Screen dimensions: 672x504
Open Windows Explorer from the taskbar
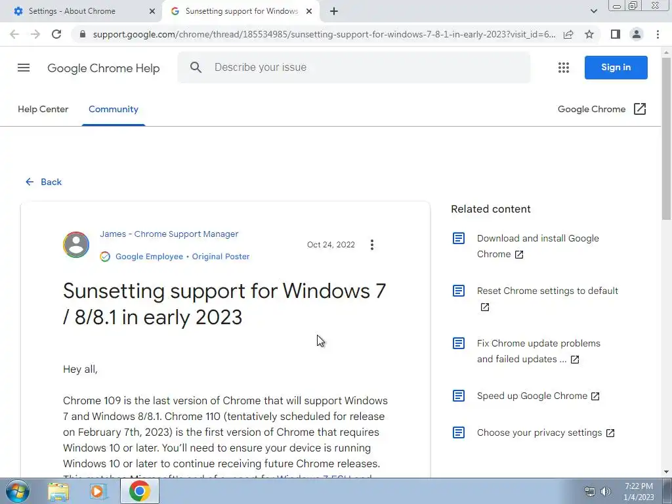pos(58,491)
